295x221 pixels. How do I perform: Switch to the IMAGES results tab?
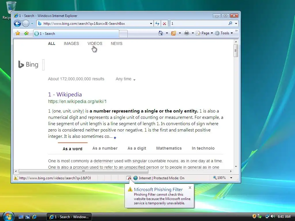tap(71, 44)
